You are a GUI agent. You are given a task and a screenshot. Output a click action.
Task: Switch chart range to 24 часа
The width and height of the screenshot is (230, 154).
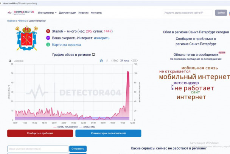(124, 61)
